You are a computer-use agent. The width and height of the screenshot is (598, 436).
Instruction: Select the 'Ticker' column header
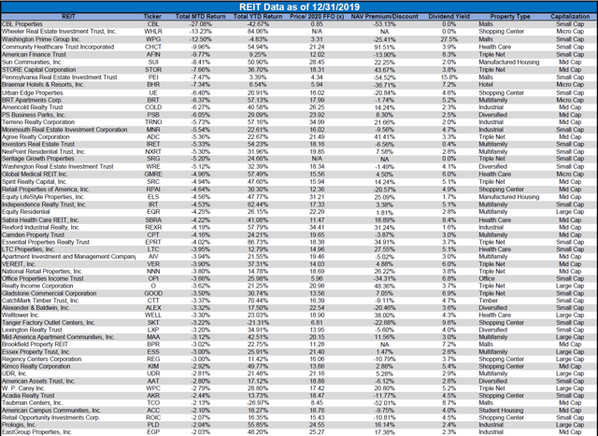click(152, 17)
